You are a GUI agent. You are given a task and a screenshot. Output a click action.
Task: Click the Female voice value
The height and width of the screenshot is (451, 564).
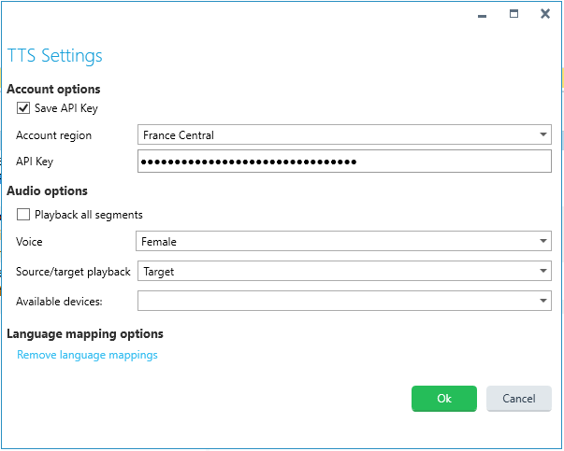click(159, 241)
